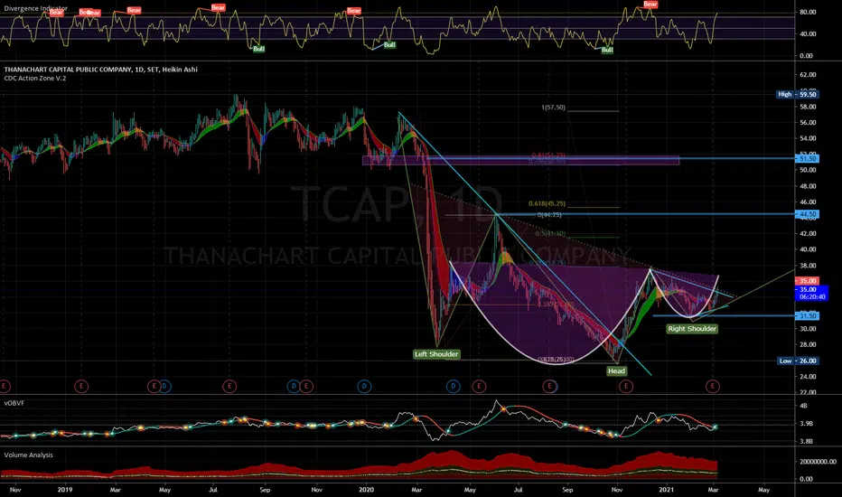Click the Divergence Indicator legend title
842x497 pixels.
[36, 8]
